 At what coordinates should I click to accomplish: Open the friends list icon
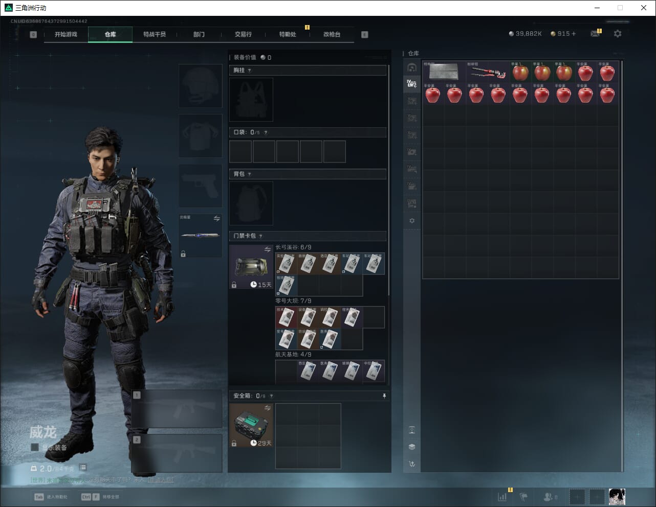coord(548,497)
